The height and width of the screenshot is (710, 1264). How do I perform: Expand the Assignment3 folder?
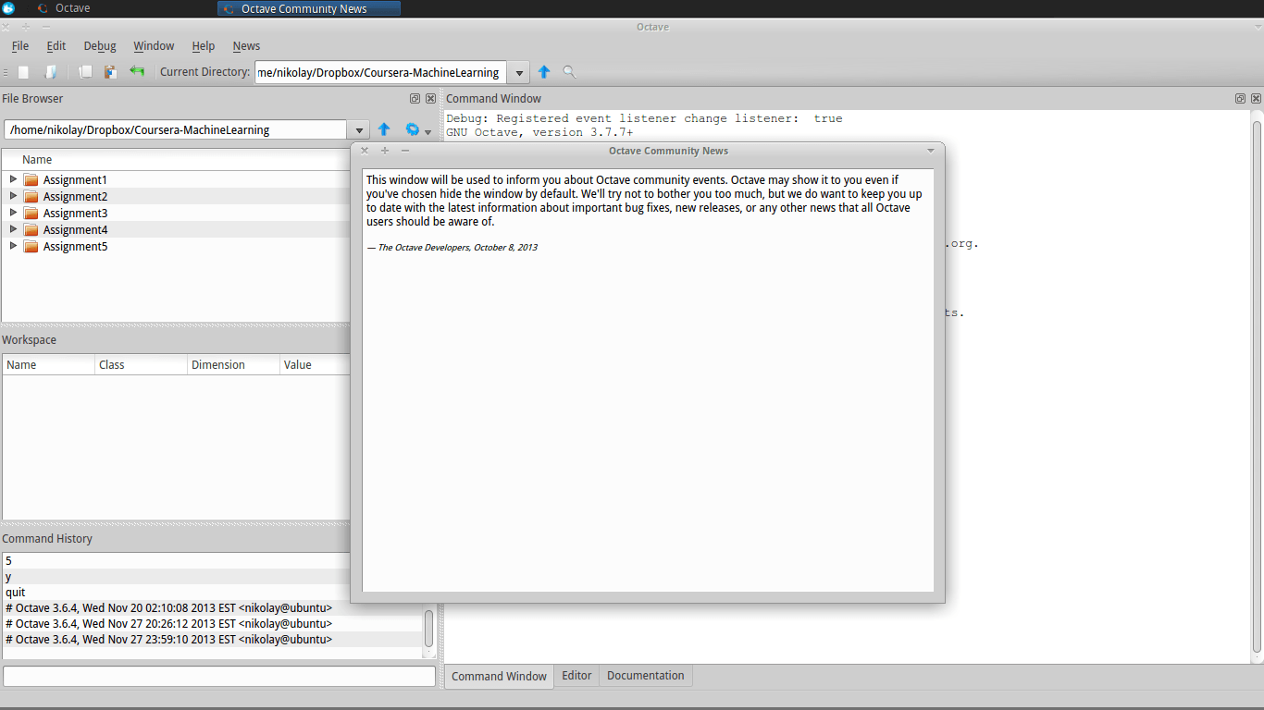[x=13, y=212]
